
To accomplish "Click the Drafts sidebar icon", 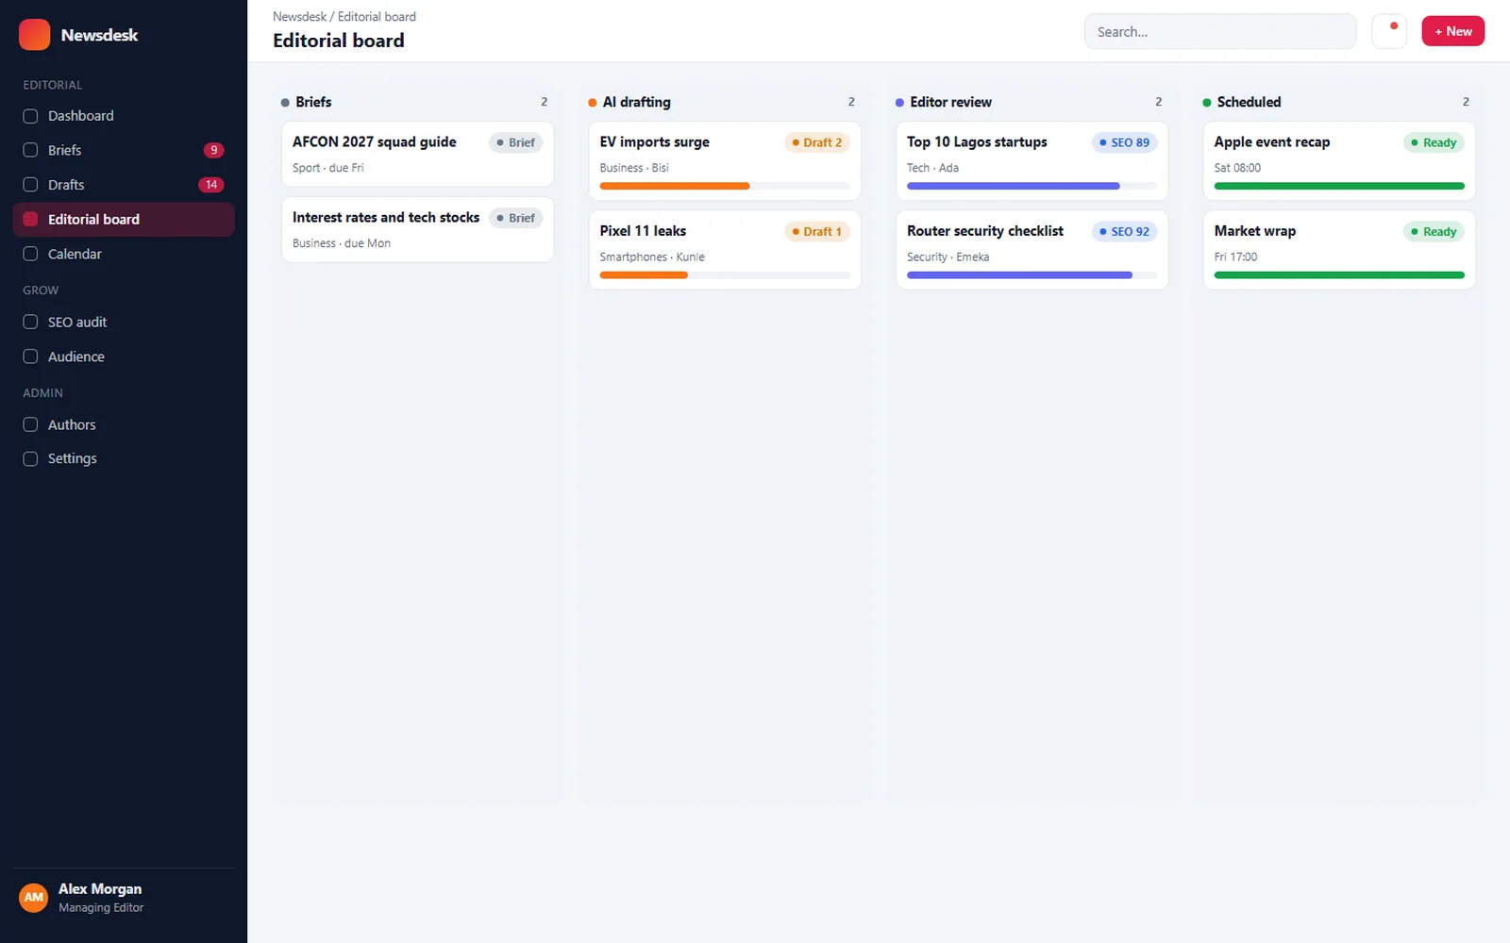I will 30,185.
